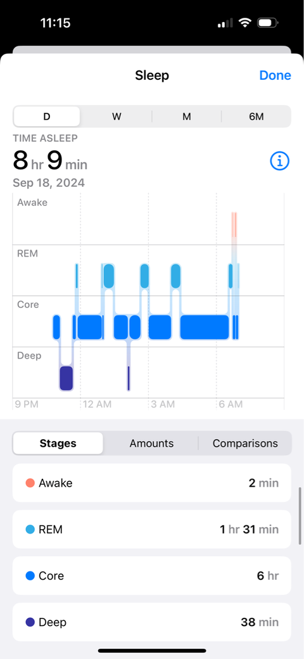The width and height of the screenshot is (304, 659).
Task: Switch to the M month view
Action: 186,117
